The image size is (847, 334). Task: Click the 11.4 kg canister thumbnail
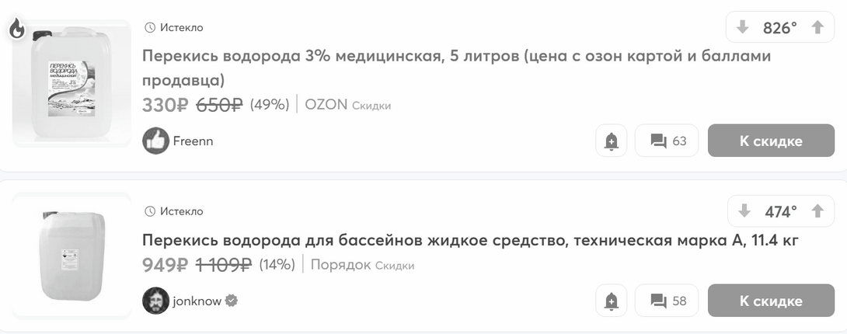pyautogui.click(x=71, y=255)
